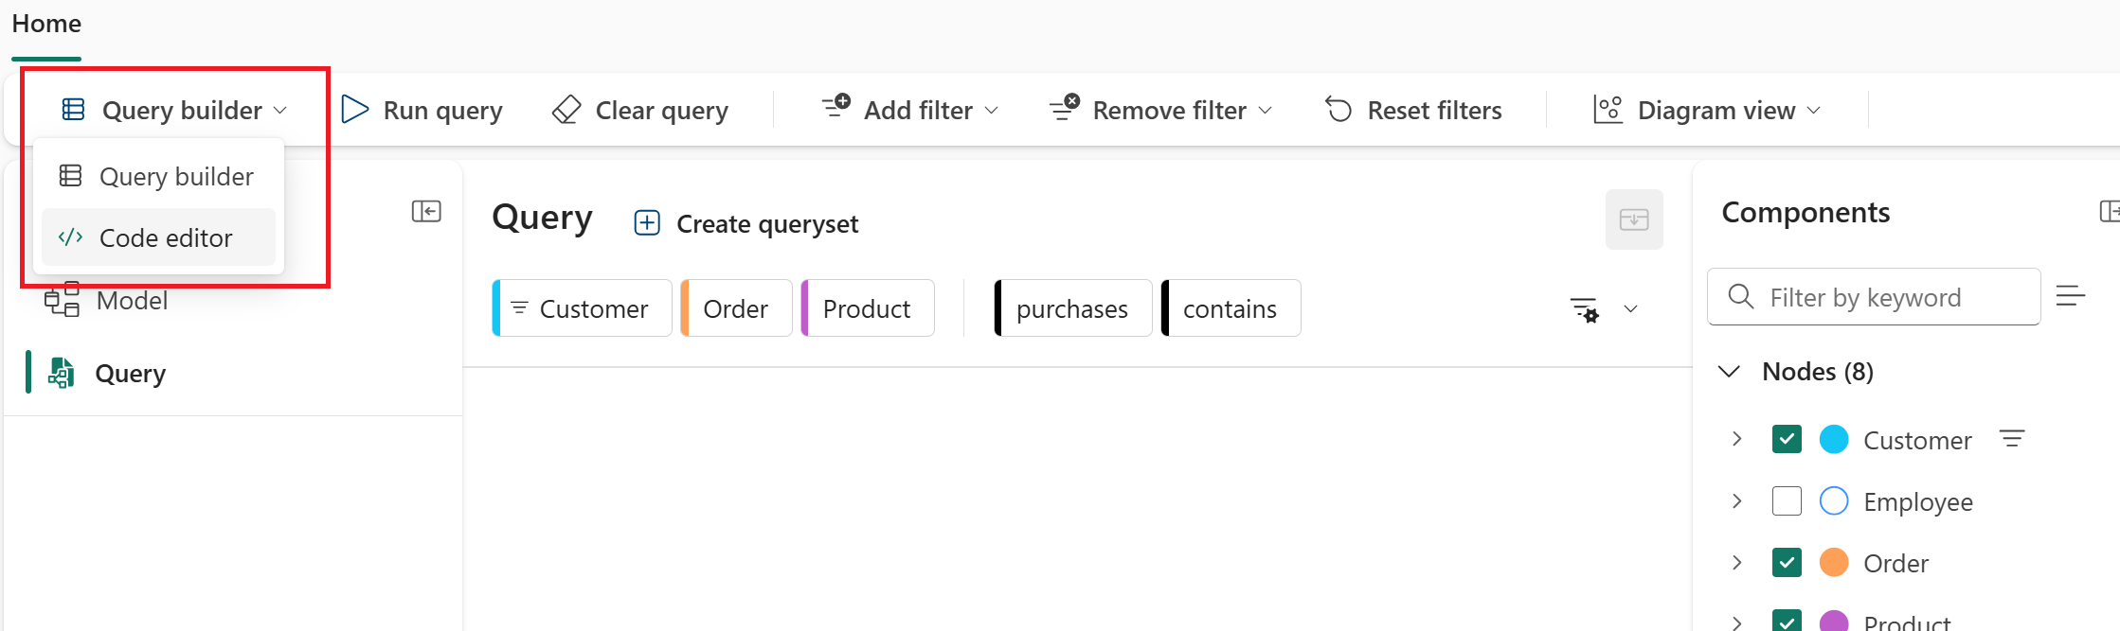Click the Create queryset plus icon

[x=647, y=223]
